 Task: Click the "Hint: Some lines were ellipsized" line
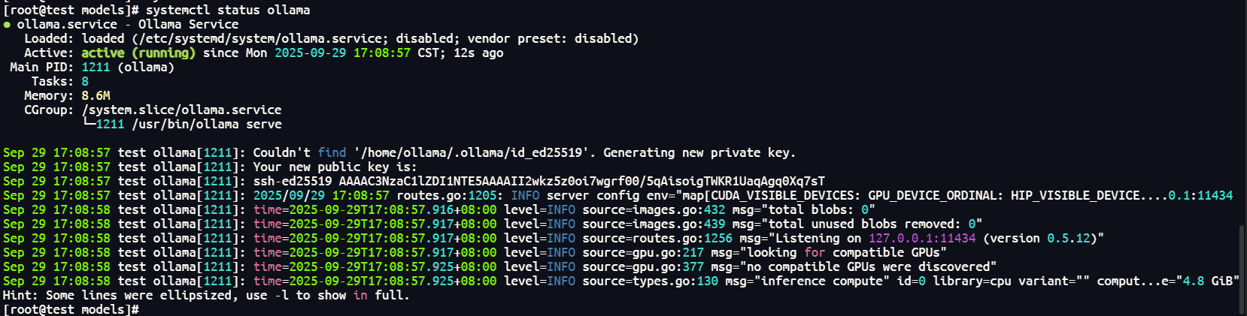(206, 296)
